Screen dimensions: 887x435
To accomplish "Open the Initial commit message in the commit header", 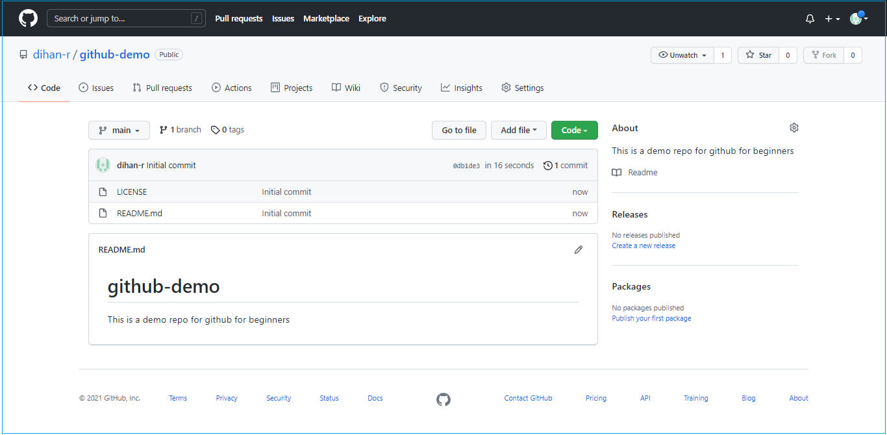I will [x=171, y=166].
